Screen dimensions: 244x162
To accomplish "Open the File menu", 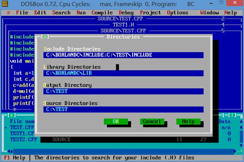I will click(x=22, y=13).
